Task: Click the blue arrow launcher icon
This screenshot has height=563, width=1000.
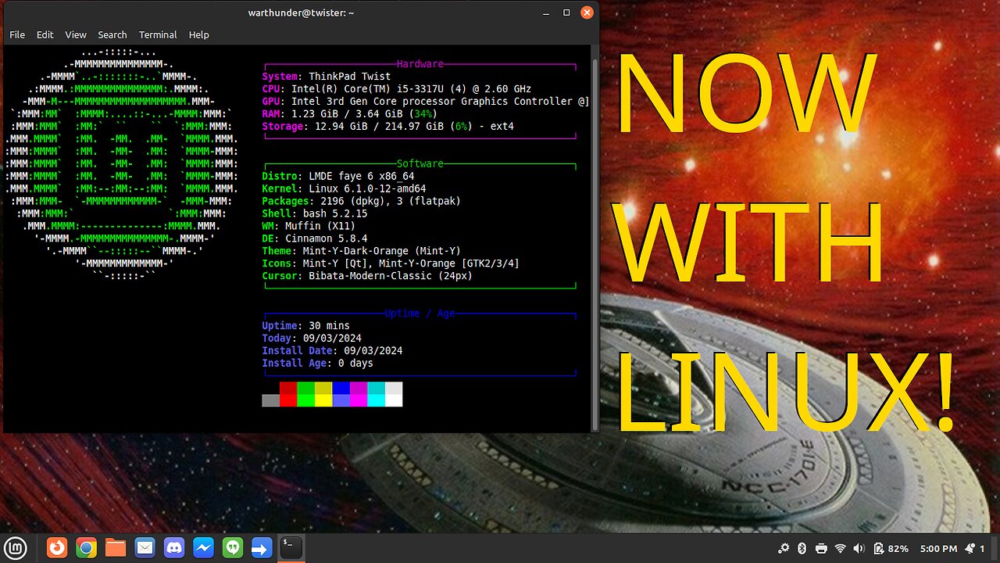Action: tap(261, 548)
